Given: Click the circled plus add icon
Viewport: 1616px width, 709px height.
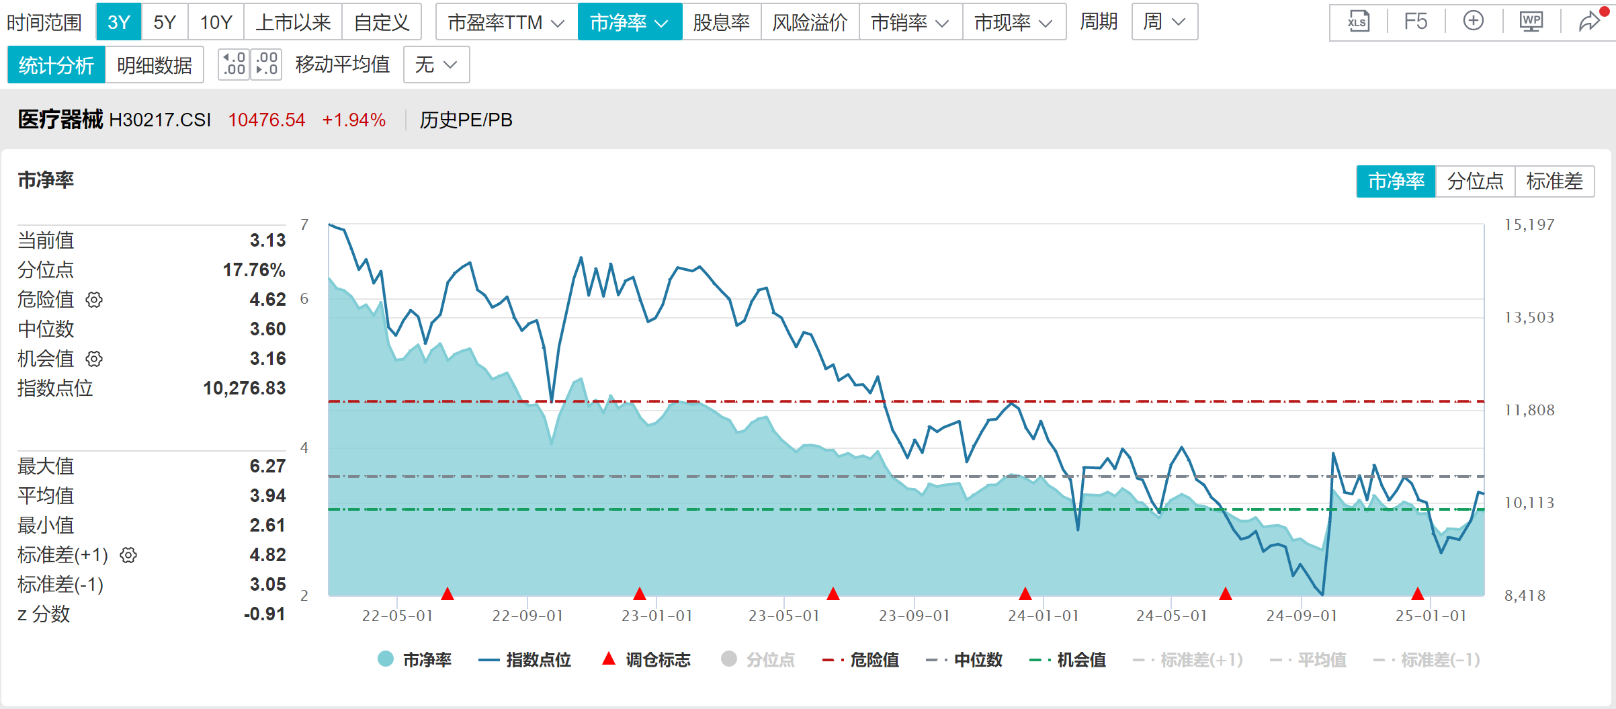Looking at the screenshot, I should [1473, 22].
